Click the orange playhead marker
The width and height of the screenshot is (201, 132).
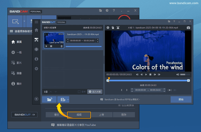(x=109, y=78)
